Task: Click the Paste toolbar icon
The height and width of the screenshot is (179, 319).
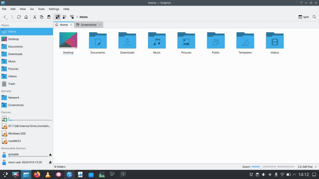Action: point(49,17)
